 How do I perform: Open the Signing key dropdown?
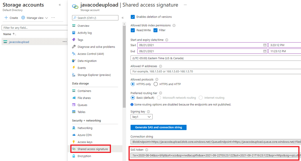click(141, 117)
